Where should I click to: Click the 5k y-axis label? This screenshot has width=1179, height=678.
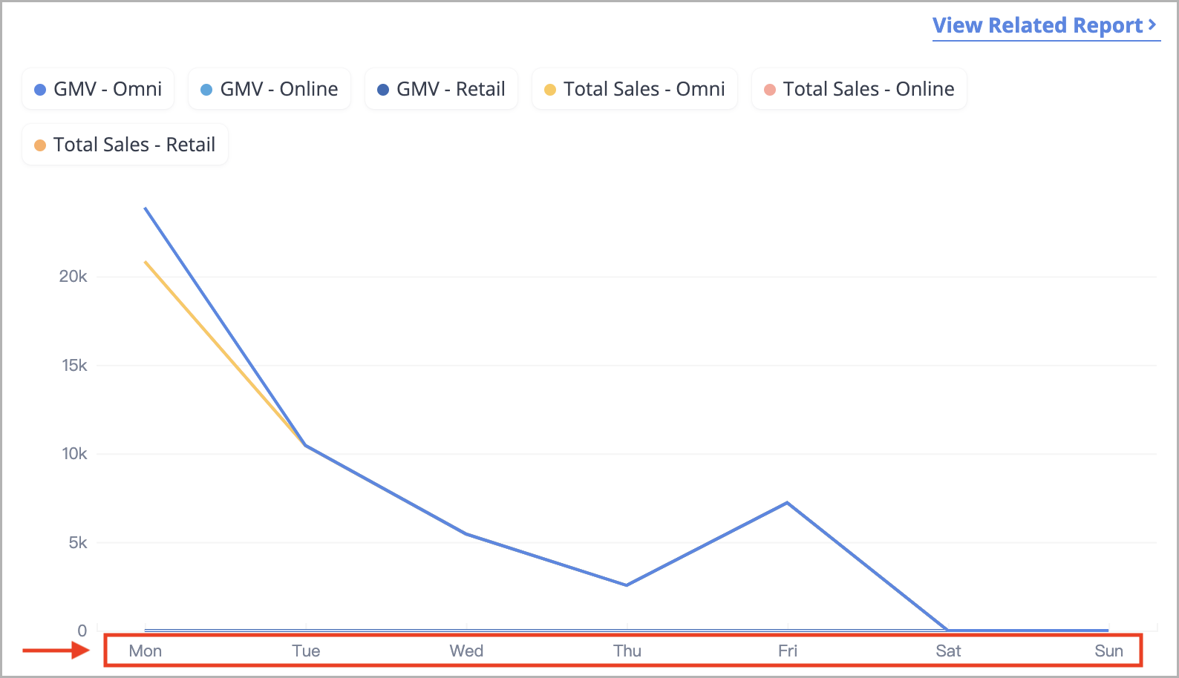click(78, 543)
